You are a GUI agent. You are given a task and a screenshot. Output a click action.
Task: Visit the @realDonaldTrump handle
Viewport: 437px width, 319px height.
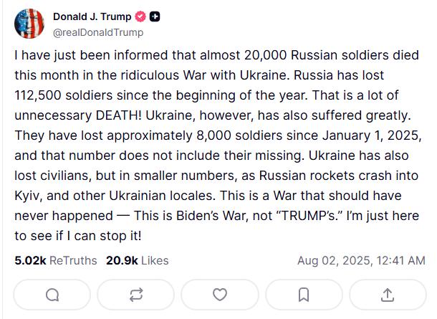click(x=97, y=32)
